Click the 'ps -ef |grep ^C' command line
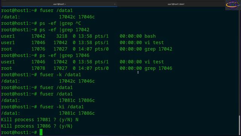Screen dimensions: 241x136 [x=41, y=23]
